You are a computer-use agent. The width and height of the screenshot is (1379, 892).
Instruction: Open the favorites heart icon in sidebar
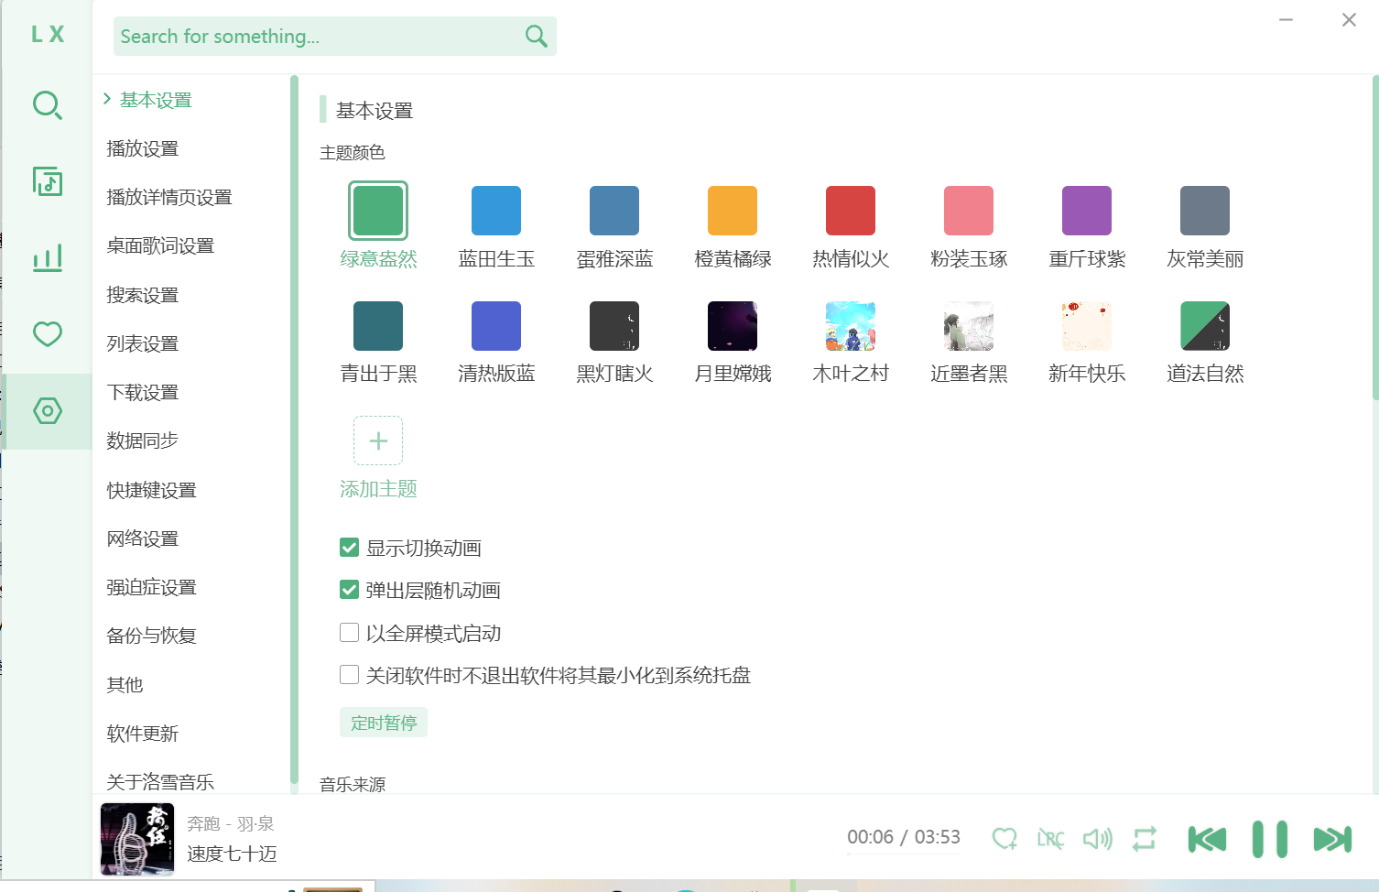click(x=47, y=334)
